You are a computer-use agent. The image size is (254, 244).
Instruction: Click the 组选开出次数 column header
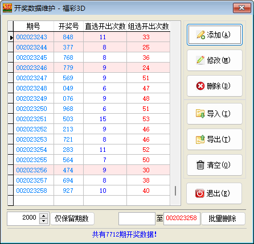[148, 26]
